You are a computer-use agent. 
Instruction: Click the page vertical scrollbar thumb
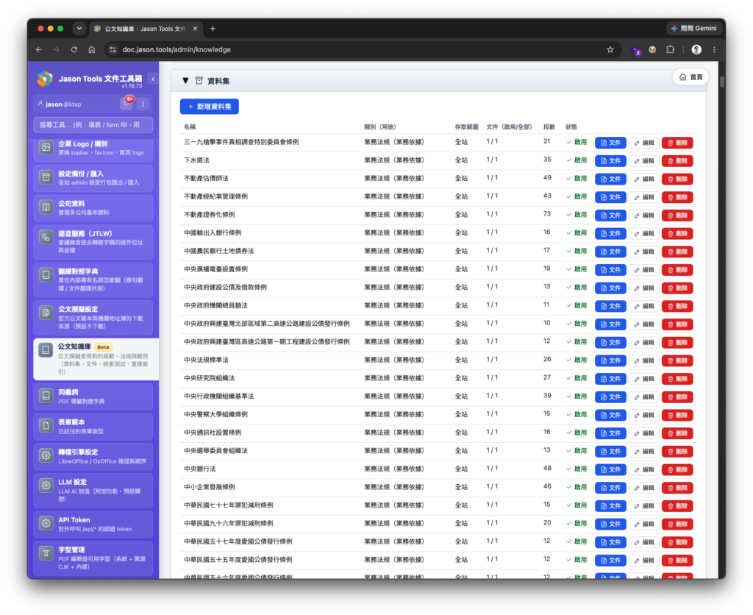point(722,82)
